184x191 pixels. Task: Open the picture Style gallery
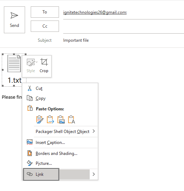point(31,66)
